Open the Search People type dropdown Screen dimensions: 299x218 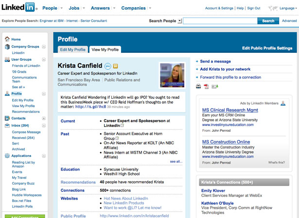coord(179,21)
